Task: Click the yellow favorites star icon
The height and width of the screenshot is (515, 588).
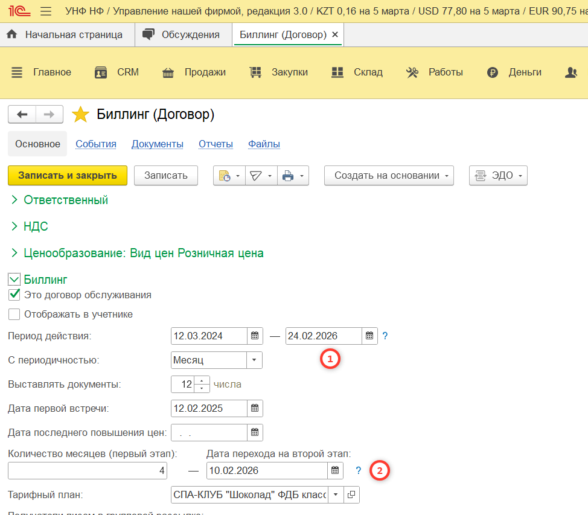Action: click(x=80, y=115)
